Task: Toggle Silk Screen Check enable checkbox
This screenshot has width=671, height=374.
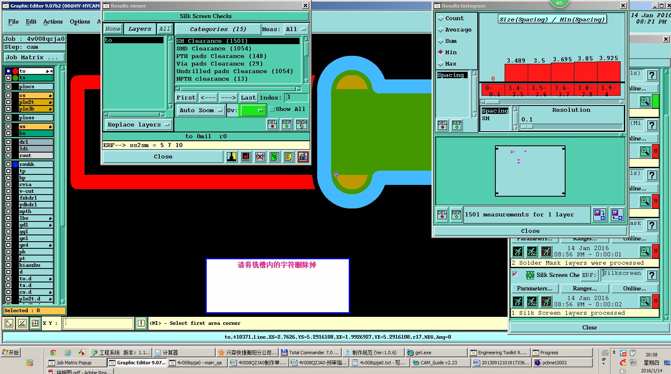Action: point(515,274)
